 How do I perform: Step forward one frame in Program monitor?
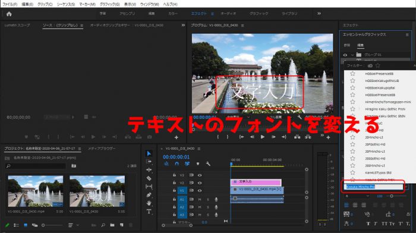point(273,137)
